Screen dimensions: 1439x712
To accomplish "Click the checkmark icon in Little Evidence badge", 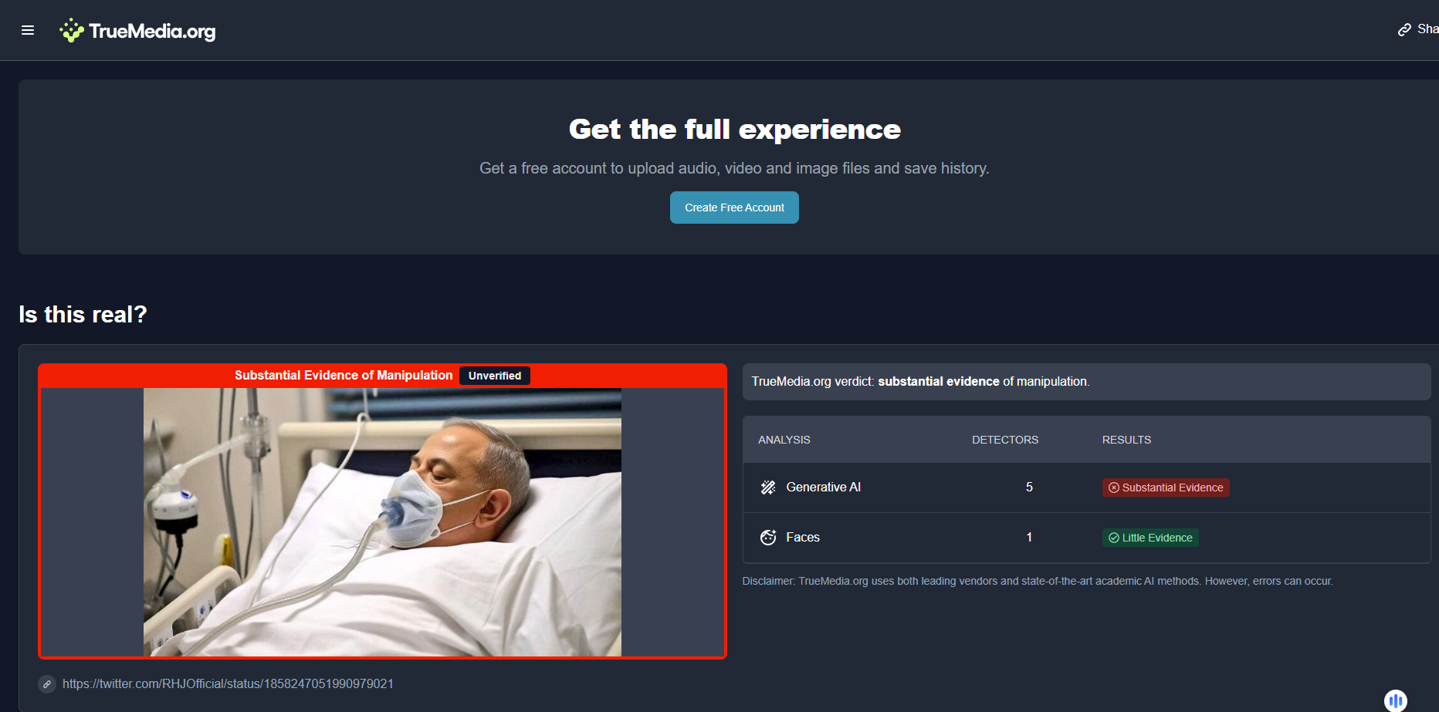I will click(1113, 538).
